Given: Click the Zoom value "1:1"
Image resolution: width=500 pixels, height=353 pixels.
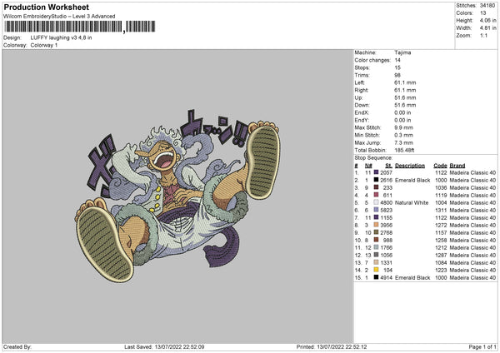Looking at the screenshot, I should [x=483, y=36].
